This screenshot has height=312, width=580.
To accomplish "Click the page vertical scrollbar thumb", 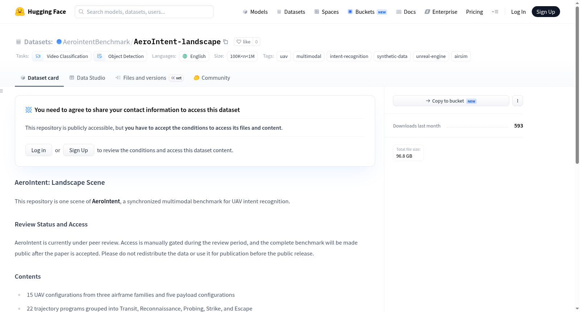I will (577, 85).
